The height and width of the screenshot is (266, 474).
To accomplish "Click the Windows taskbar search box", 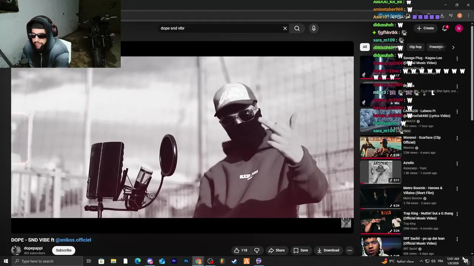I will [47, 261].
